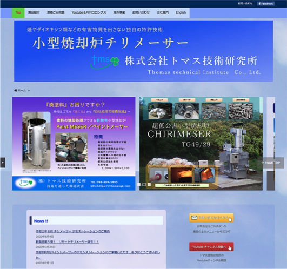This screenshot has height=269, width=287.
Task: Click the お問い合わせ link in the top bar
Action: [x=245, y=3]
